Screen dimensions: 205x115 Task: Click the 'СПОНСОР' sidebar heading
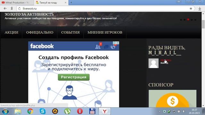pos(161,85)
